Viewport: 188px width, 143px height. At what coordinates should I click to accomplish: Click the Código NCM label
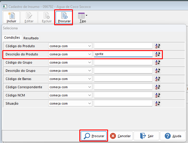(15, 95)
